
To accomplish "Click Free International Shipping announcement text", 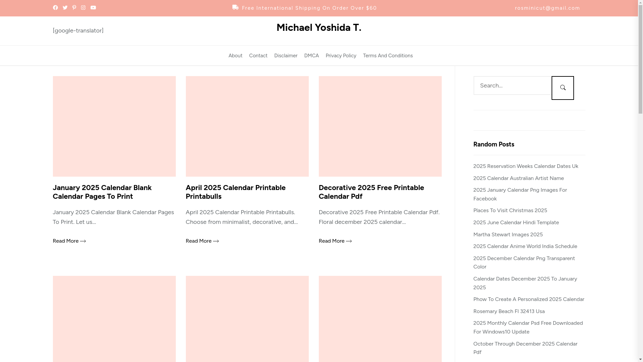I will pyautogui.click(x=309, y=8).
